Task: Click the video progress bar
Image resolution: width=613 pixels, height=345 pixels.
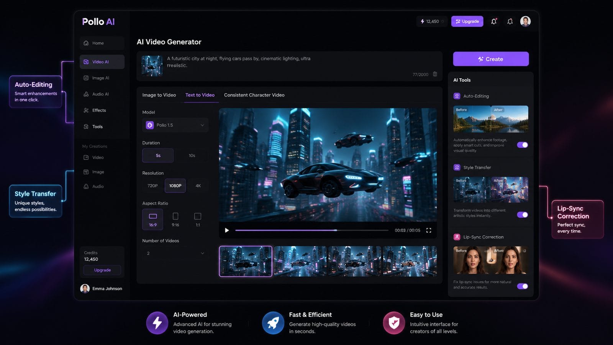Action: pos(312,230)
